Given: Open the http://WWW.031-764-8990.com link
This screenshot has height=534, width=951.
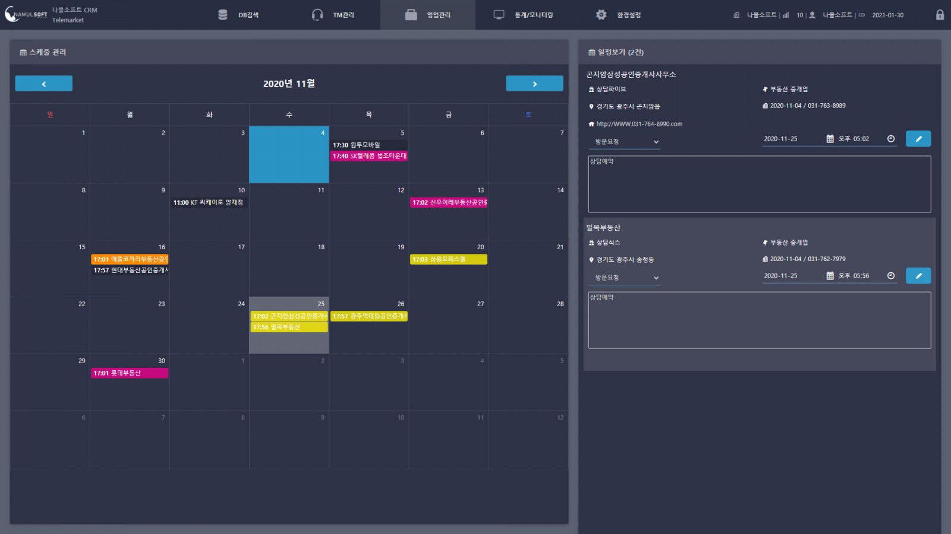Looking at the screenshot, I should pyautogui.click(x=639, y=124).
